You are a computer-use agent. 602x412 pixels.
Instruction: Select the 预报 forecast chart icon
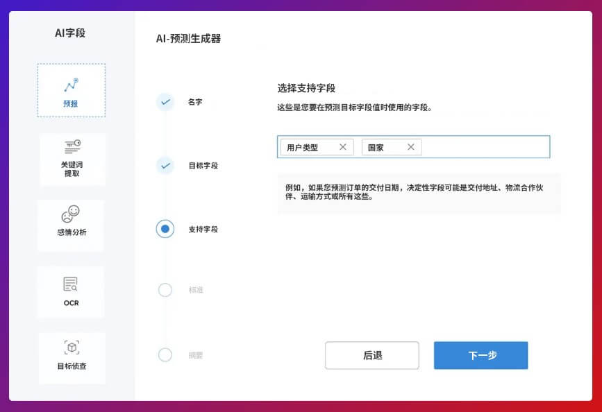(71, 85)
